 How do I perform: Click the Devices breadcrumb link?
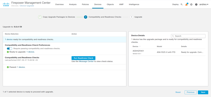coord(15,6)
